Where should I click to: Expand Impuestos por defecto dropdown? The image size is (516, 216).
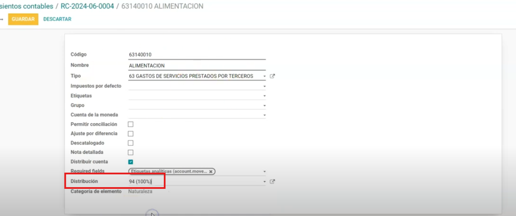point(264,86)
